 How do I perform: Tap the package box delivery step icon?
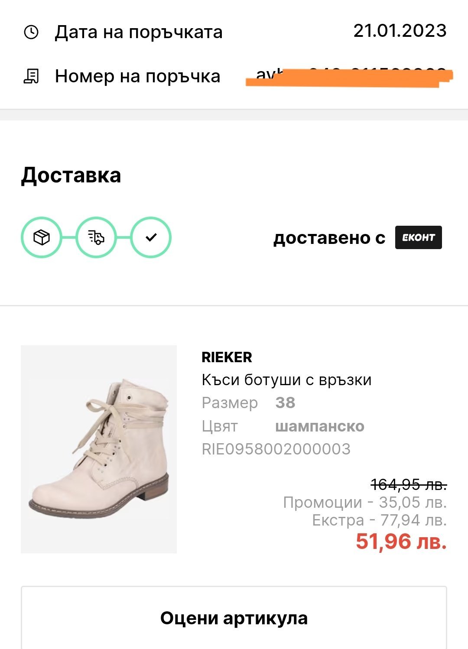tap(42, 237)
